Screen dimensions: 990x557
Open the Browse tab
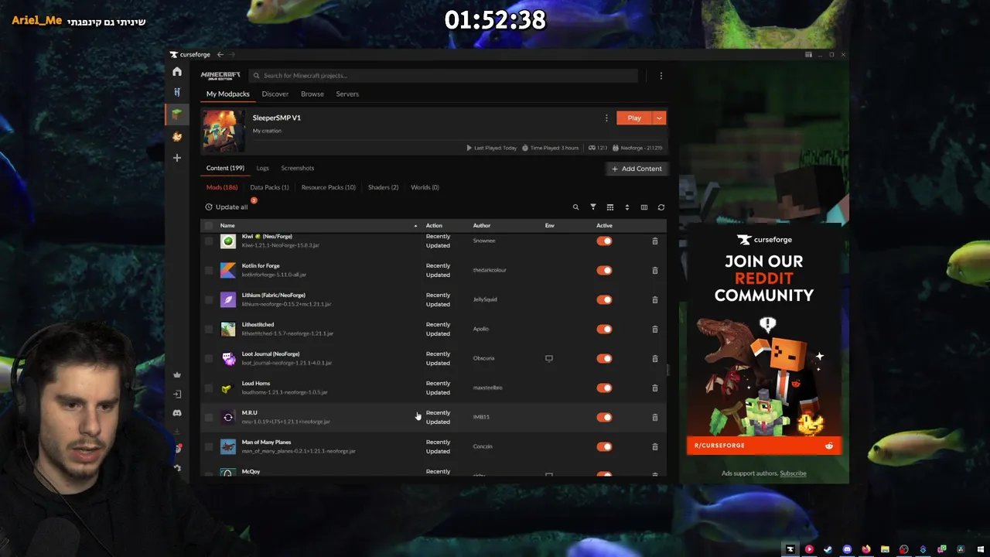[x=312, y=94]
